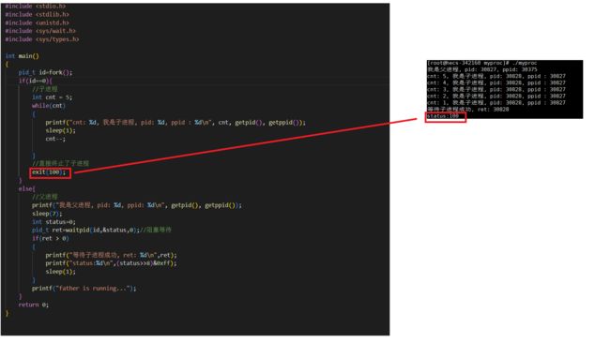
Task: Click the '#include <stdio.h>' code line
Action: pyautogui.click(x=36, y=7)
